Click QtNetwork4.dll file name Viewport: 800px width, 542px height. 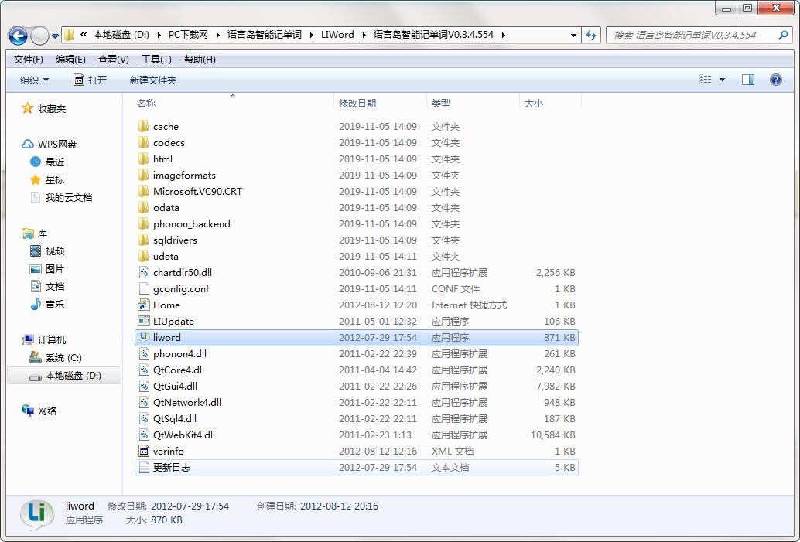[x=187, y=402]
